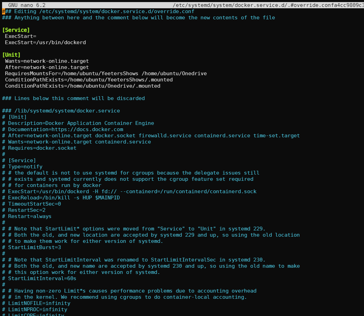This screenshot has height=316, width=364.
Task: Click the 'Wants=network-online.target containerd.service' line
Action: click(77, 142)
